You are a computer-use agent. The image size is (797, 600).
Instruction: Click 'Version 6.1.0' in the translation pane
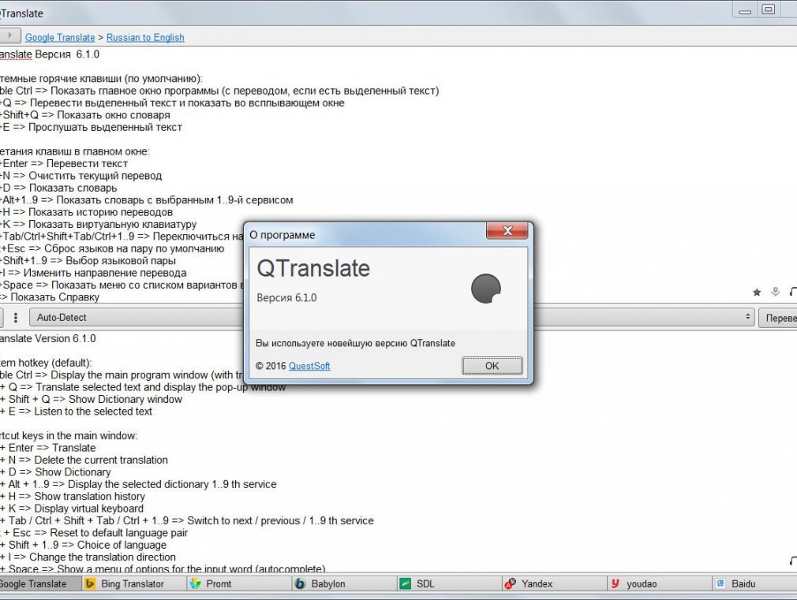(65, 338)
